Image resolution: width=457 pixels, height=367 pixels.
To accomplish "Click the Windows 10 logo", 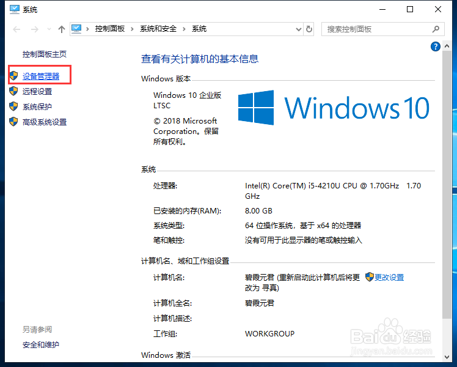I will coord(334,108).
